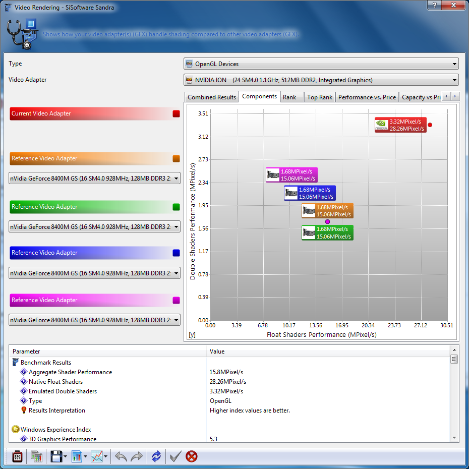Click the line graph view icon
Screen dimensions: 469x469
click(x=97, y=457)
